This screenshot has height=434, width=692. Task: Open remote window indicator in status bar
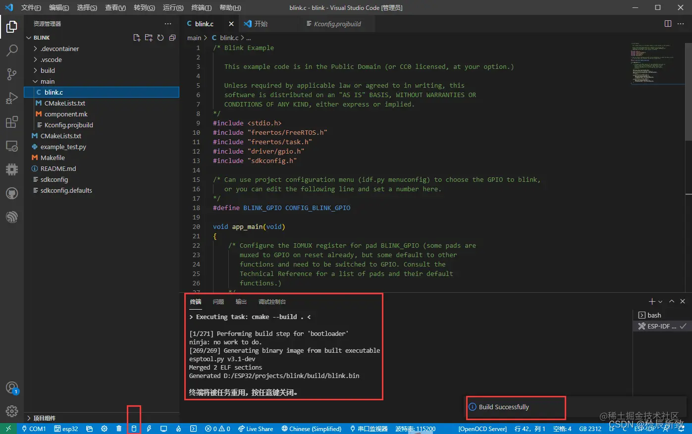coord(8,429)
